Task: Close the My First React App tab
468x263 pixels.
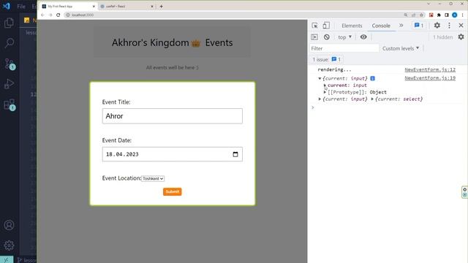Action: pyautogui.click(x=94, y=7)
